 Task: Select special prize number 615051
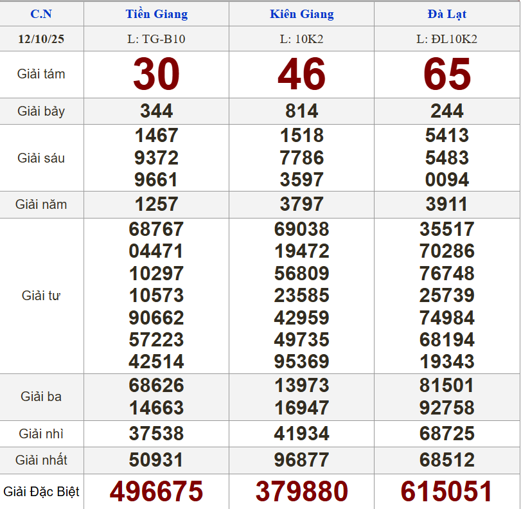pyautogui.click(x=446, y=492)
